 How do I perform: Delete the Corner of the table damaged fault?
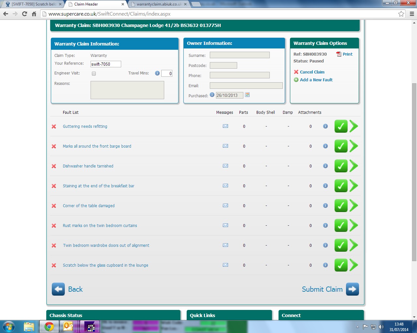pyautogui.click(x=54, y=206)
